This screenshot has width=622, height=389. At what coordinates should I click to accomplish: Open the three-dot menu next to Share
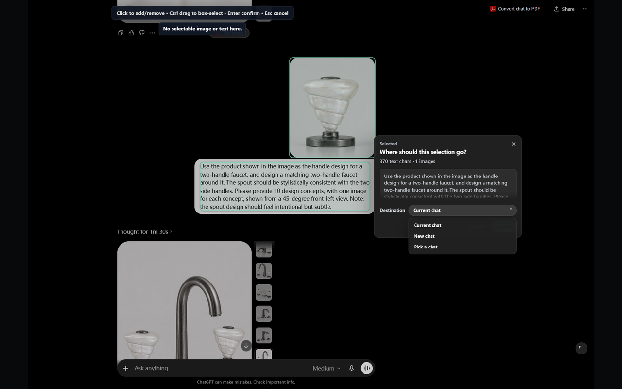click(x=585, y=9)
